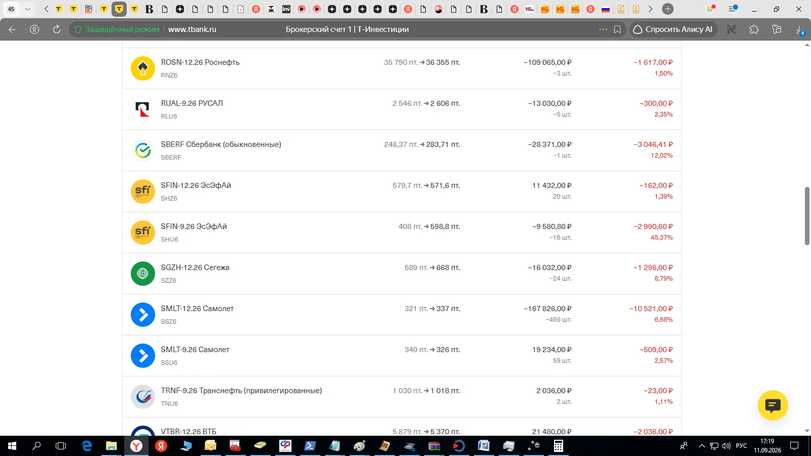The width and height of the screenshot is (811, 456).
Task: Switch the РУС input language indicator
Action: pos(742,446)
